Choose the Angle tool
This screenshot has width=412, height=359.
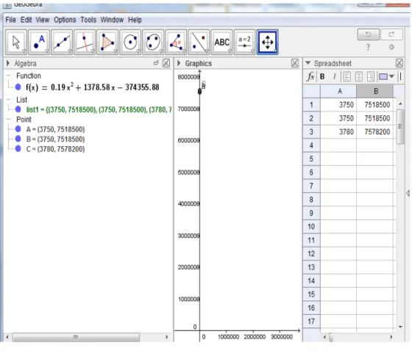point(176,43)
